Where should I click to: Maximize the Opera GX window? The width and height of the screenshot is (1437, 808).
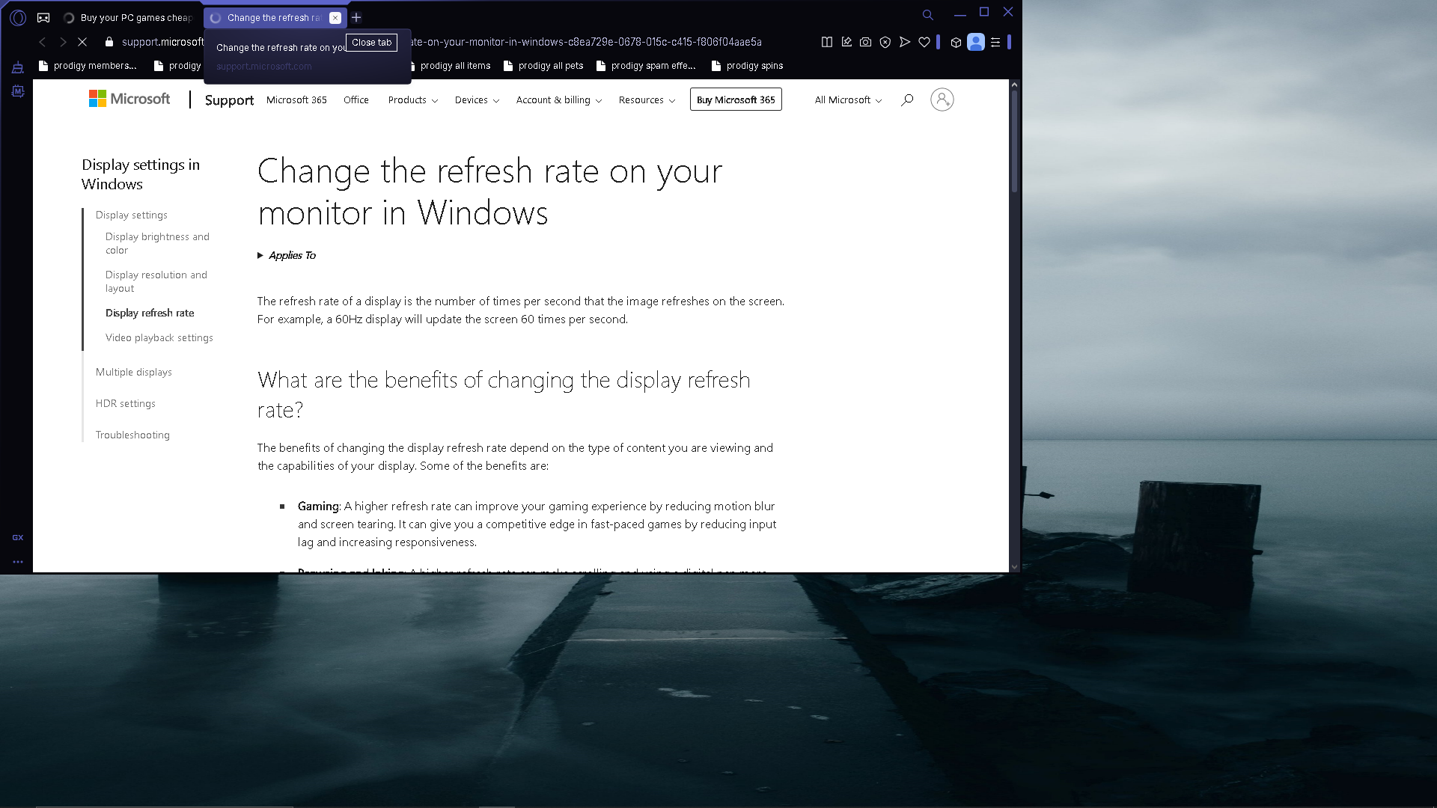point(984,12)
